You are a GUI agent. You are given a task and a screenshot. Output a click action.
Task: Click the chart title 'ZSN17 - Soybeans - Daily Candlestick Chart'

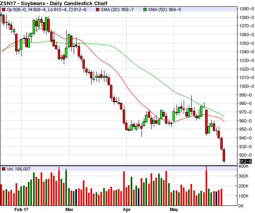coord(54,3)
